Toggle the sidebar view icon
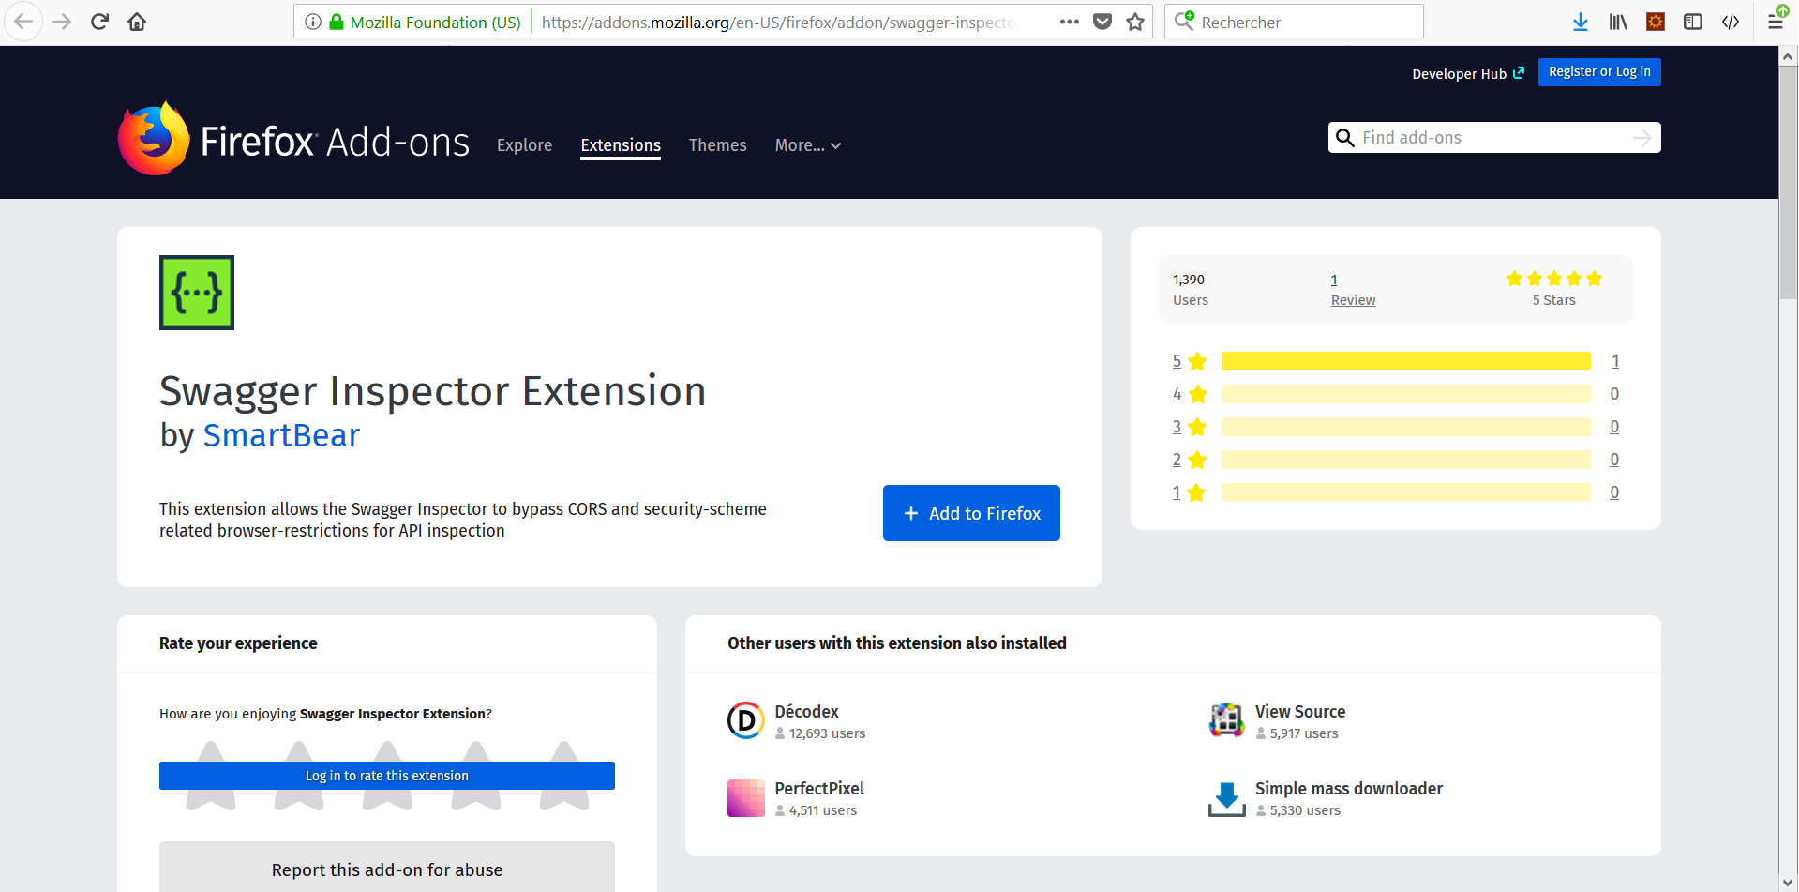The height and width of the screenshot is (892, 1799). [1693, 22]
